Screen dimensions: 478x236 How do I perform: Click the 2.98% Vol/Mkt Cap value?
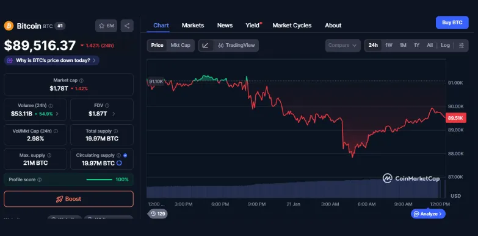[x=35, y=139]
